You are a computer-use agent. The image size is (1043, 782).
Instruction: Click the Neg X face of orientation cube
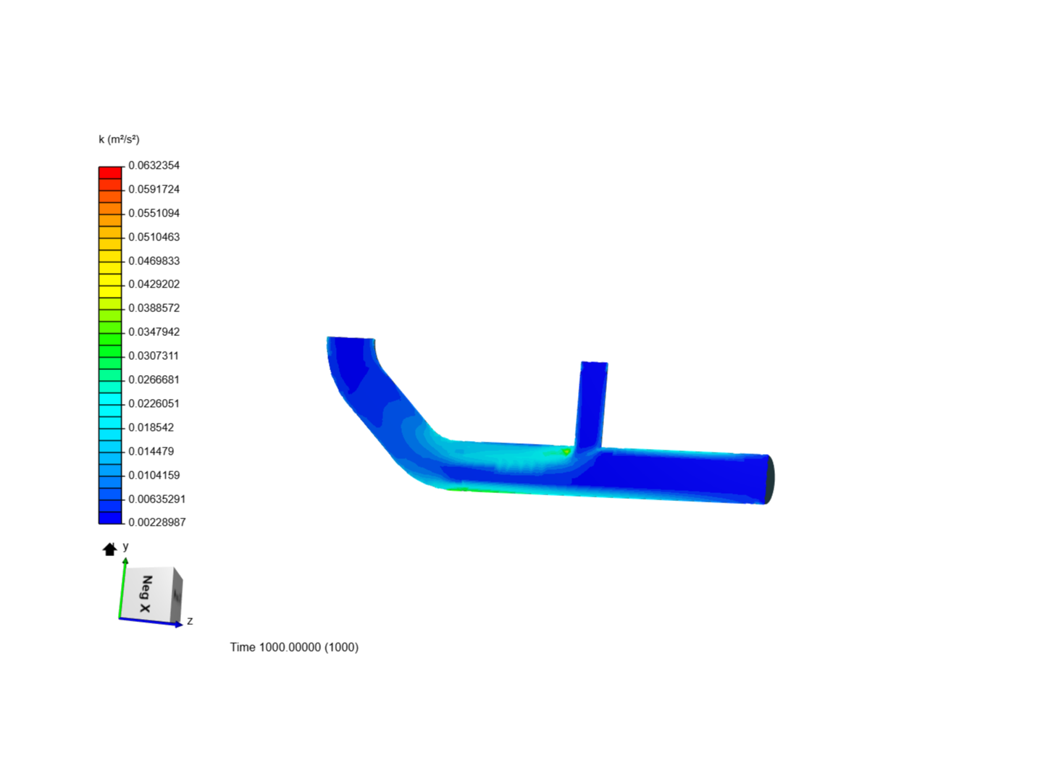tap(146, 594)
